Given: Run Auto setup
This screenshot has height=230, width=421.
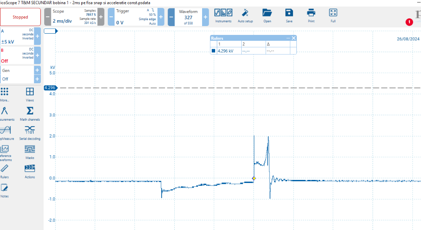Looking at the screenshot, I should (245, 16).
